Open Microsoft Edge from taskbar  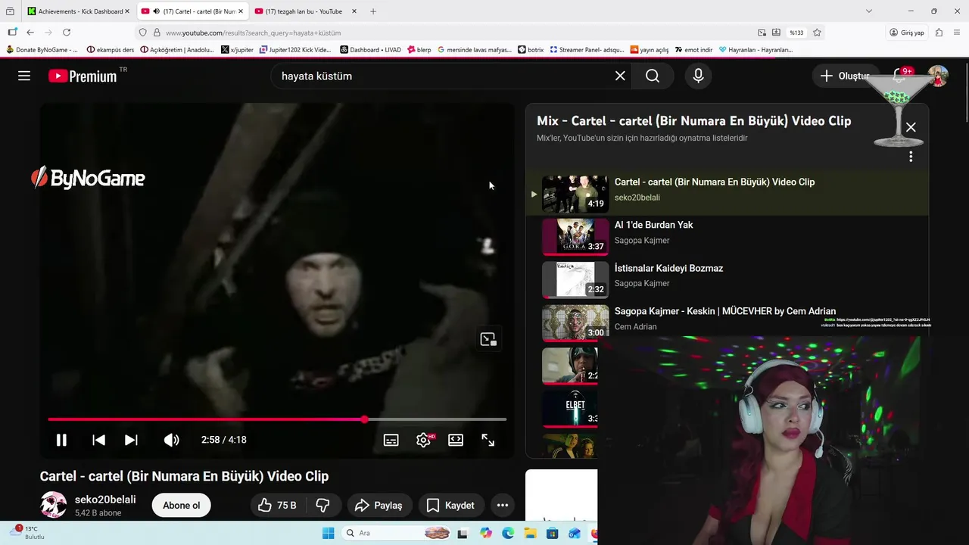pyautogui.click(x=508, y=533)
